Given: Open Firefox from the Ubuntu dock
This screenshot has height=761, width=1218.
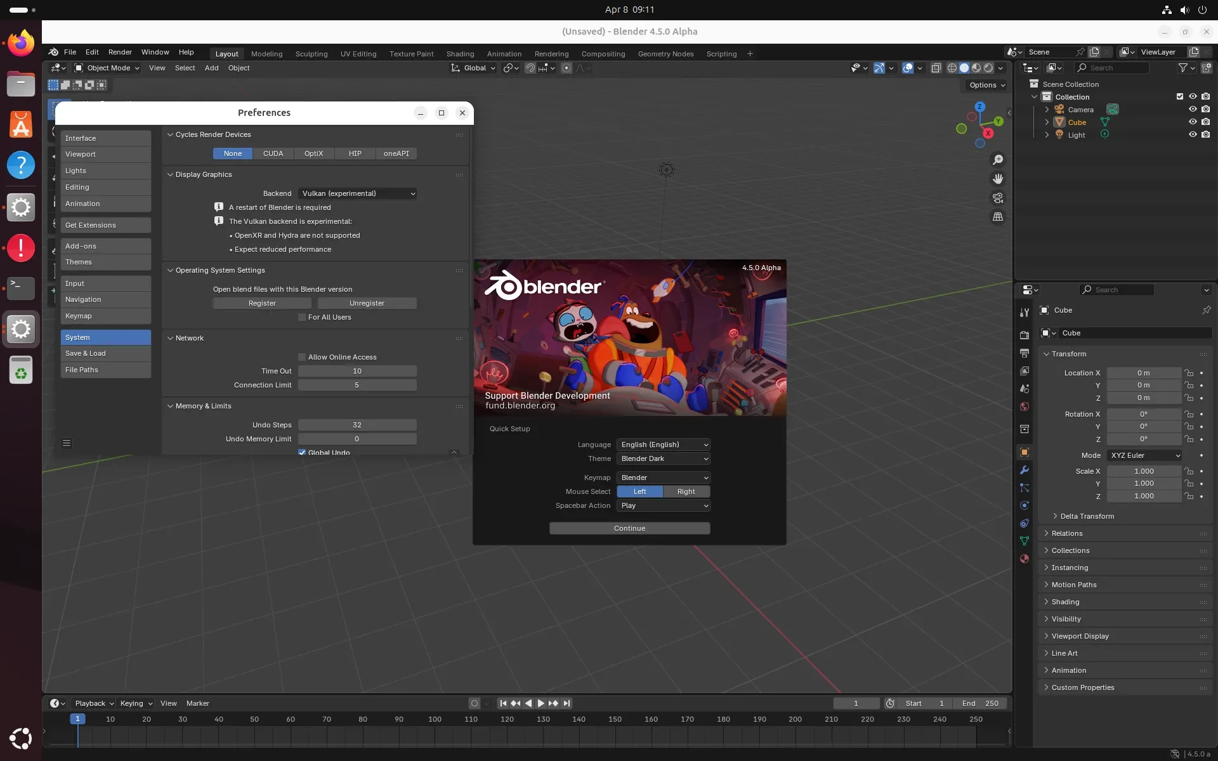Looking at the screenshot, I should [20, 44].
